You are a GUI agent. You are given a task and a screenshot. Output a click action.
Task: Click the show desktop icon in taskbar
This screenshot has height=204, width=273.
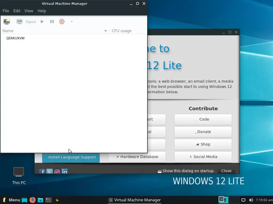tap(24, 200)
